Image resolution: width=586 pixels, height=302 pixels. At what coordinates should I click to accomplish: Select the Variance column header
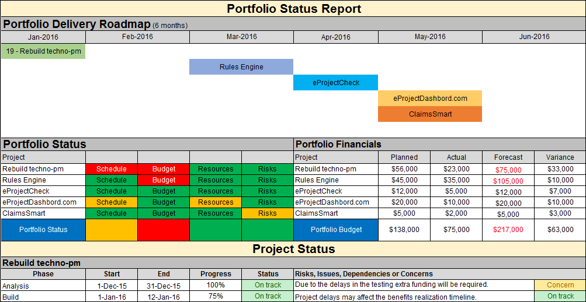(560, 157)
